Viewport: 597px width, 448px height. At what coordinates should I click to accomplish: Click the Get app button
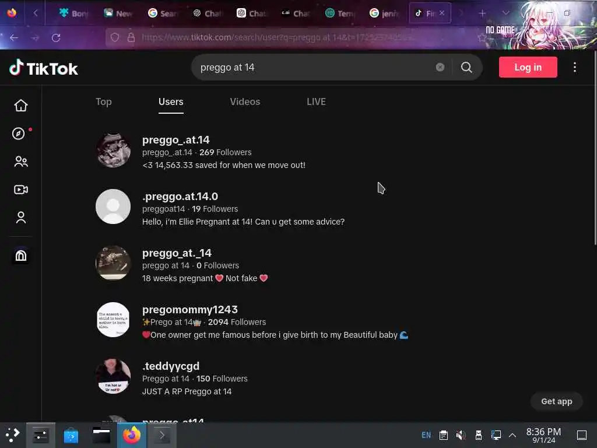[556, 401]
